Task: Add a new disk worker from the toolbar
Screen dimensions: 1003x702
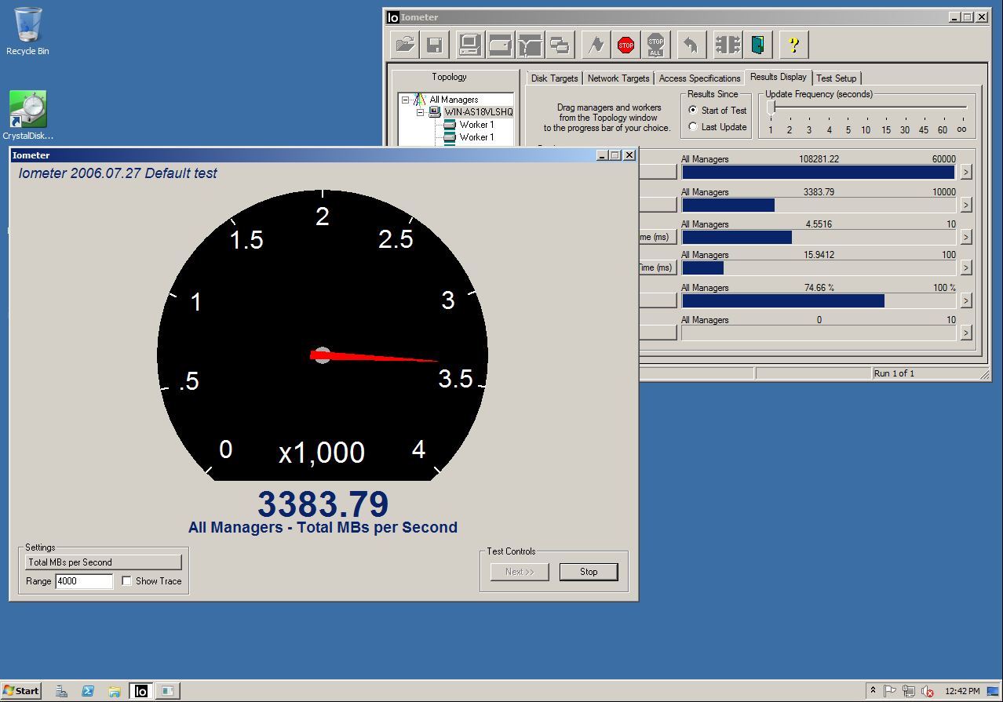Action: [x=500, y=45]
